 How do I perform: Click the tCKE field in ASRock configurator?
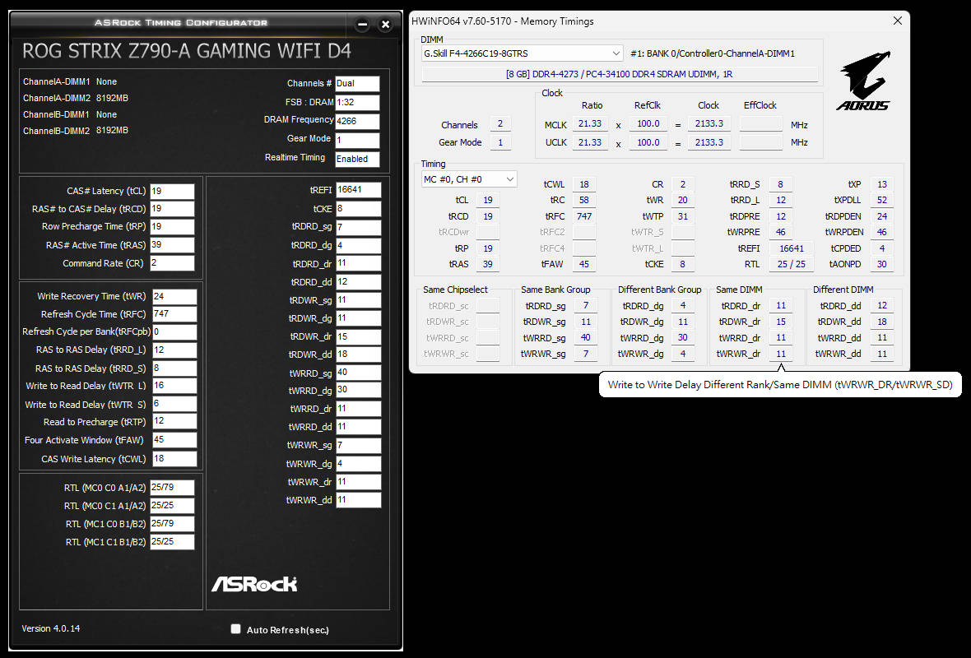pyautogui.click(x=358, y=209)
